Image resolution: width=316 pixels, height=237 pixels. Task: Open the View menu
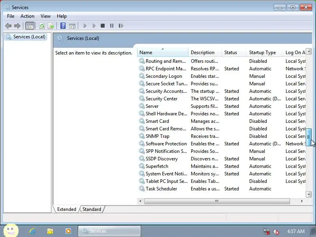pos(45,16)
